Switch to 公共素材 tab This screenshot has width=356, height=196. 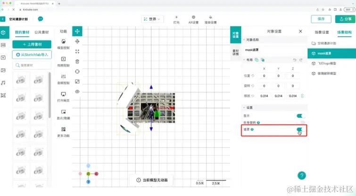[x=41, y=32]
